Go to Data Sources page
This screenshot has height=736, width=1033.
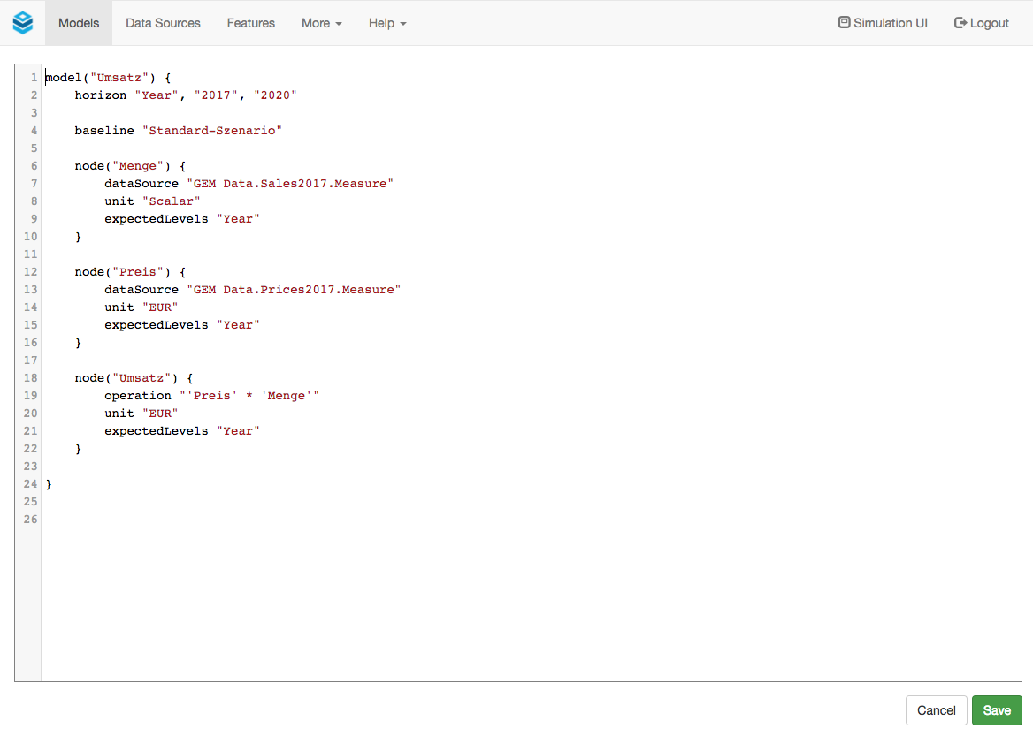click(163, 23)
